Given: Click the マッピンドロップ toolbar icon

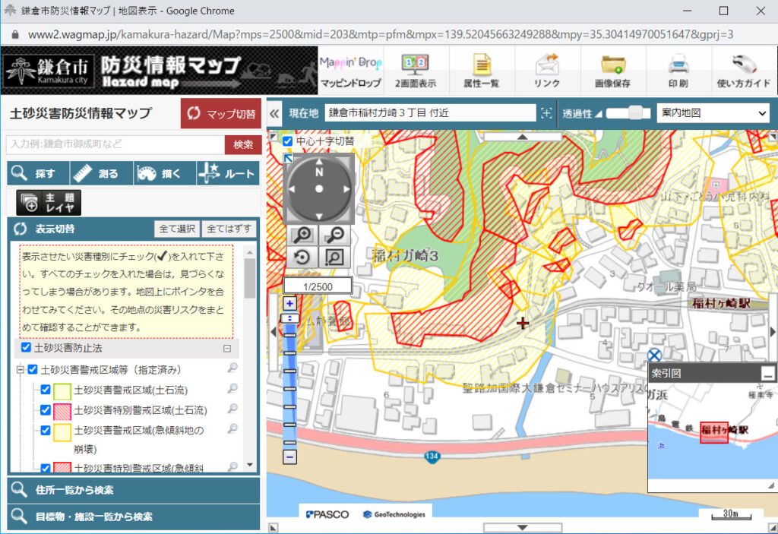Looking at the screenshot, I should click(350, 71).
